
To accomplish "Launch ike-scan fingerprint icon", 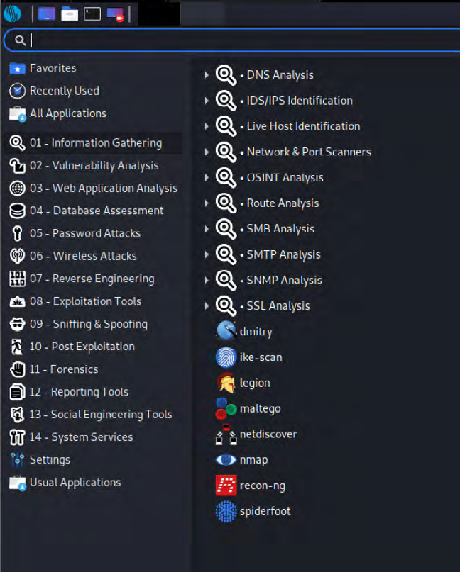I will pos(226,357).
